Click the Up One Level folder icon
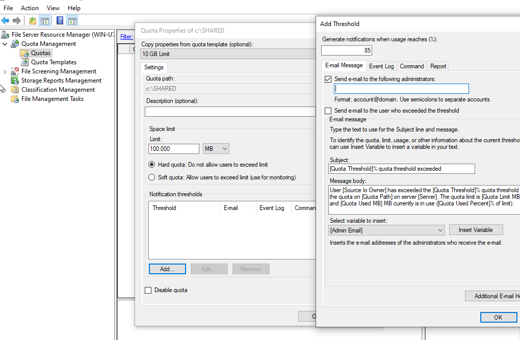The height and width of the screenshot is (340, 520). click(x=33, y=21)
